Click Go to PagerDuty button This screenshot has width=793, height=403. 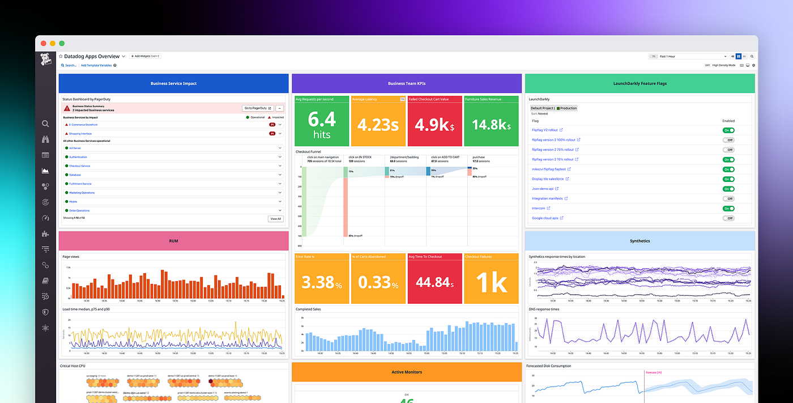pos(258,108)
